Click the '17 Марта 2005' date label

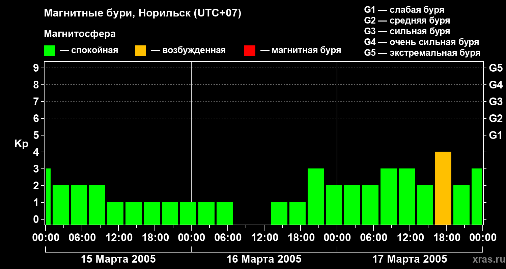[x=410, y=259]
